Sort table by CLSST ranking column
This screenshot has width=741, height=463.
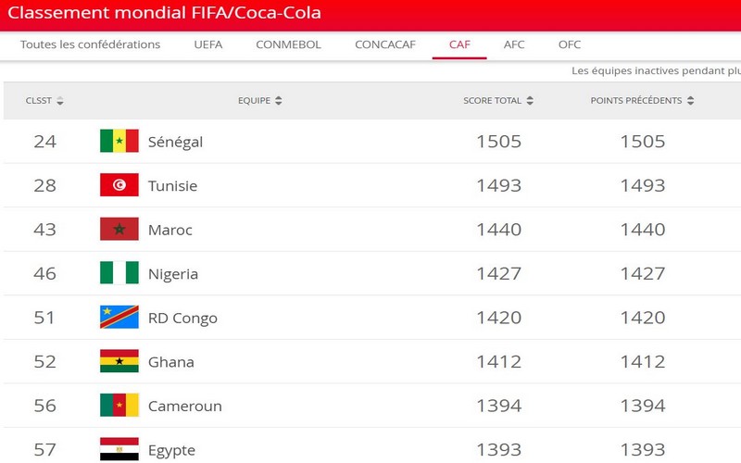[x=44, y=101]
